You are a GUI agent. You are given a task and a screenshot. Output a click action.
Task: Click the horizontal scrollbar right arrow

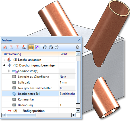point(74,115)
